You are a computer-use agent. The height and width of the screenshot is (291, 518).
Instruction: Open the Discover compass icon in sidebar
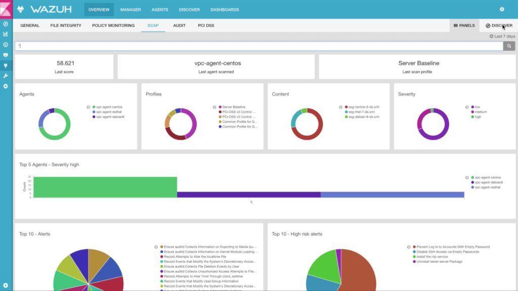tap(6, 24)
